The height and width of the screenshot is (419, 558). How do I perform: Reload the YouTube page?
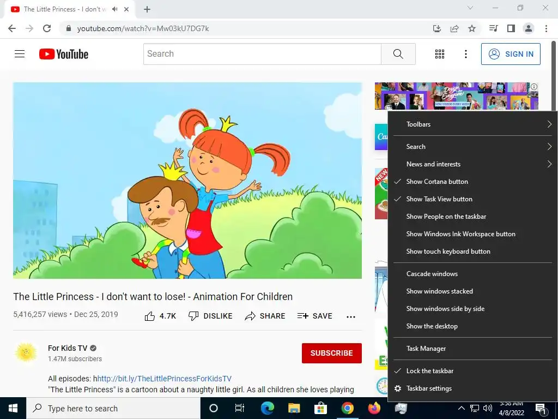(x=47, y=28)
